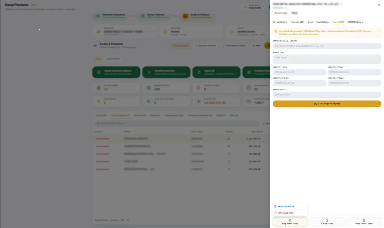Select the Karşı YMM tab
This screenshot has height=228, width=384.
click(x=338, y=22)
